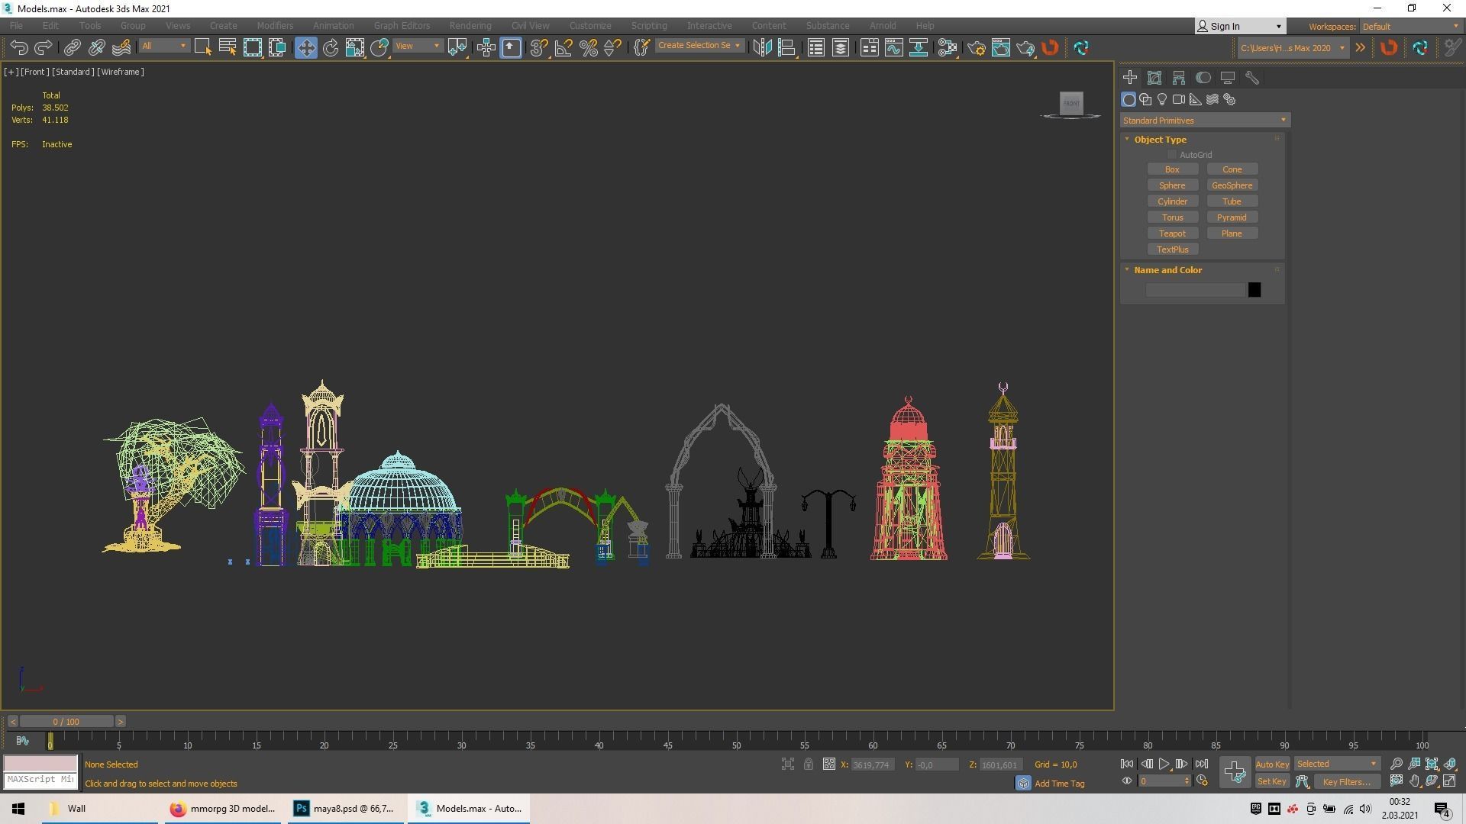Image resolution: width=1466 pixels, height=824 pixels.
Task: Select the Cameras category icon
Action: tap(1179, 100)
